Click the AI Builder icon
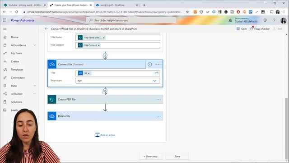Screen dimensions: 289x163 [x=5, y=94]
